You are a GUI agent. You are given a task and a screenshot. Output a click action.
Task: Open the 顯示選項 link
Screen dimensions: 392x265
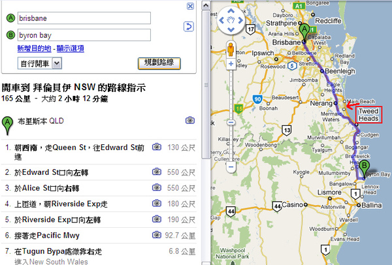[71, 48]
